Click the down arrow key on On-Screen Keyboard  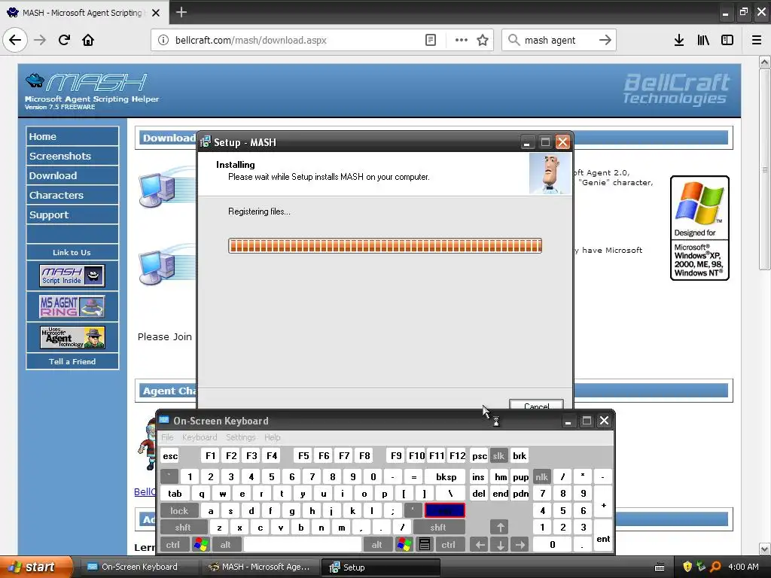click(500, 544)
